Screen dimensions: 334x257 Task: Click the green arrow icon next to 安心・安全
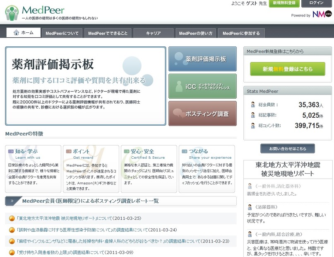click(127, 151)
